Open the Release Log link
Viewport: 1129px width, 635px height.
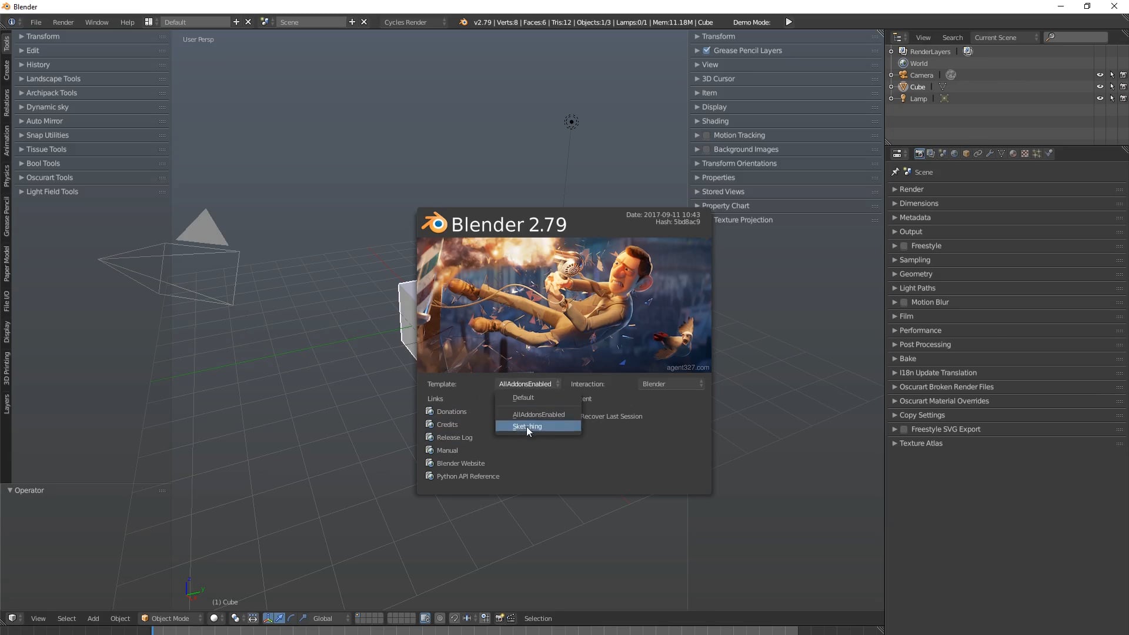pyautogui.click(x=455, y=437)
